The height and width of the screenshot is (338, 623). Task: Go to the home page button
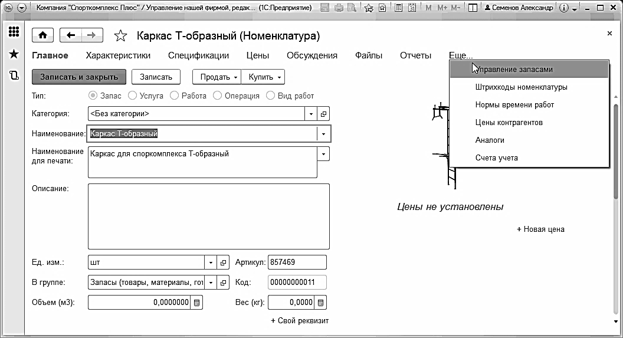coord(43,35)
